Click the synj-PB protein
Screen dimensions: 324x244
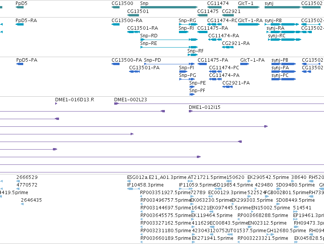pos(284,64)
